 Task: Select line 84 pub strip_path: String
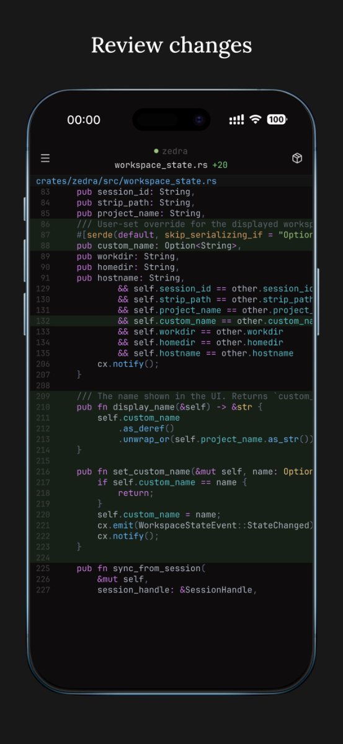point(136,202)
